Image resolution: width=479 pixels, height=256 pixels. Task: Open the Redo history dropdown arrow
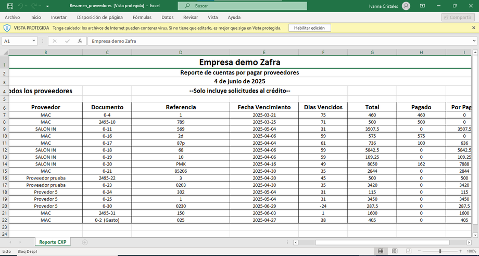tap(40, 6)
